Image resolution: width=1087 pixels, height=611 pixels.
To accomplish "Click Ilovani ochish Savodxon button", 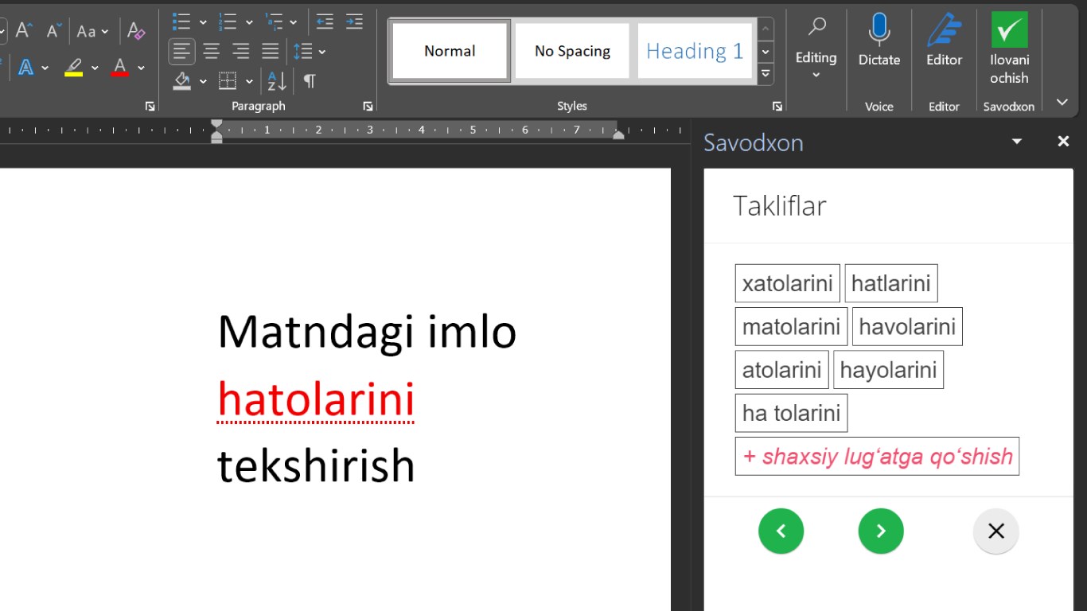I will click(x=1009, y=48).
